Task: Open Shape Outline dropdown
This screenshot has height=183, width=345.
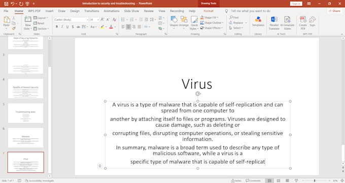Action: pos(212,23)
